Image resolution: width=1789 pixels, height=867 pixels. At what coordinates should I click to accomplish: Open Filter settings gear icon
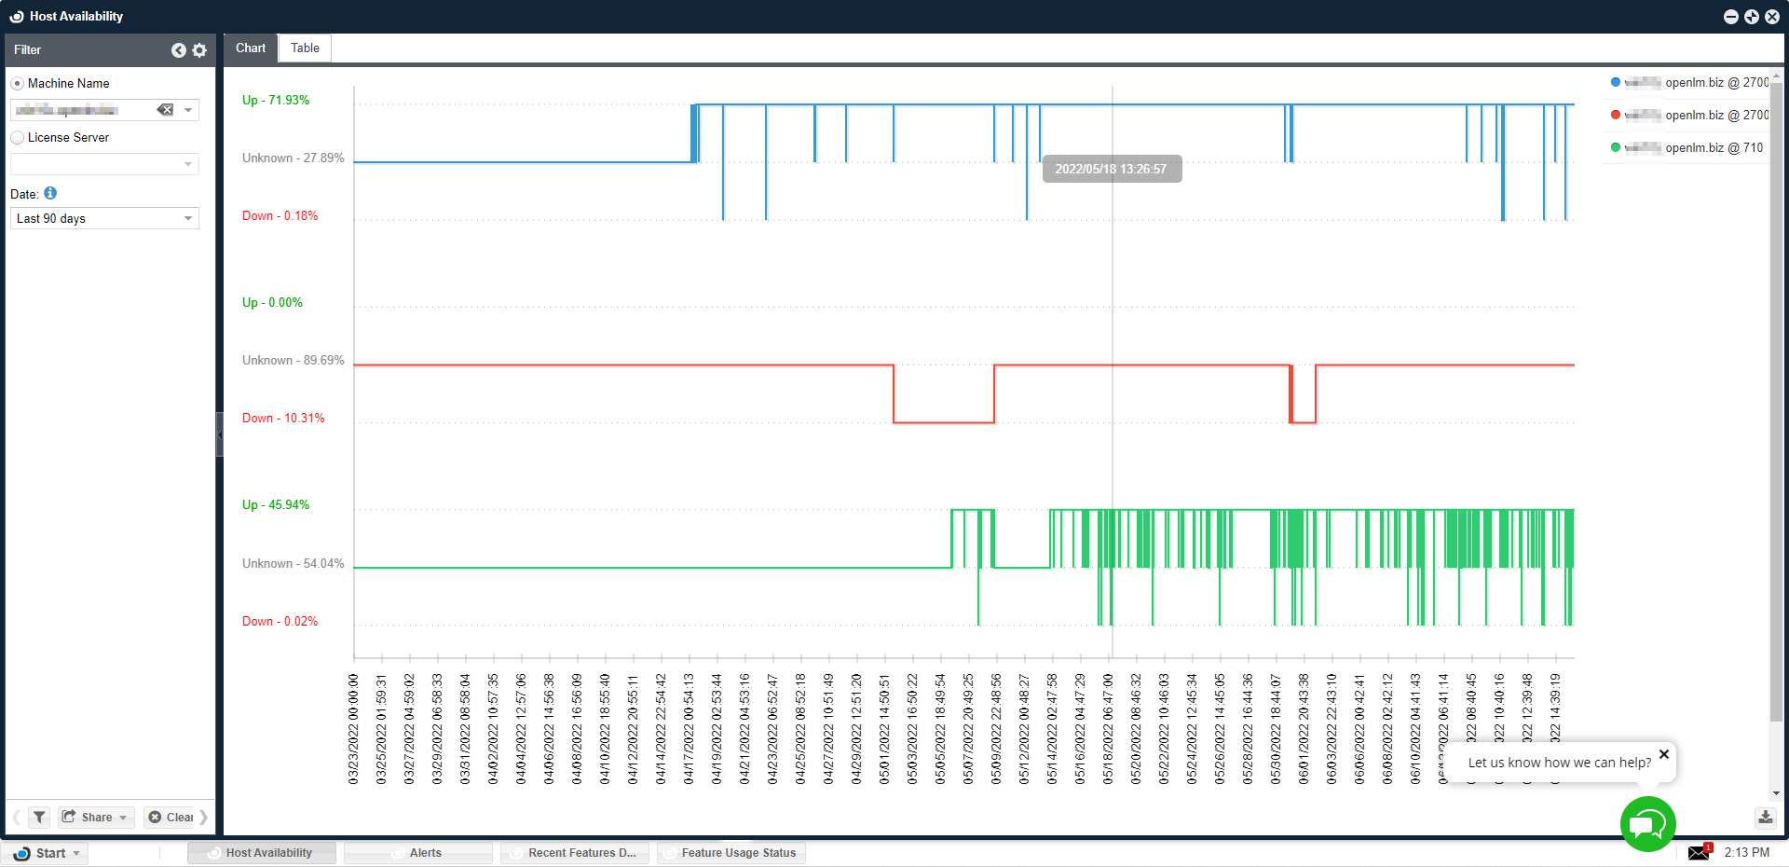[199, 50]
